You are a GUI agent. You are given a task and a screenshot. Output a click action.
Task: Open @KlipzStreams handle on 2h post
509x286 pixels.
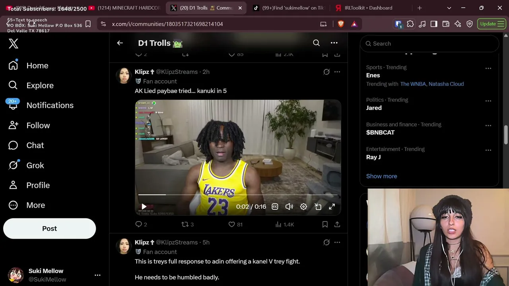point(177,72)
